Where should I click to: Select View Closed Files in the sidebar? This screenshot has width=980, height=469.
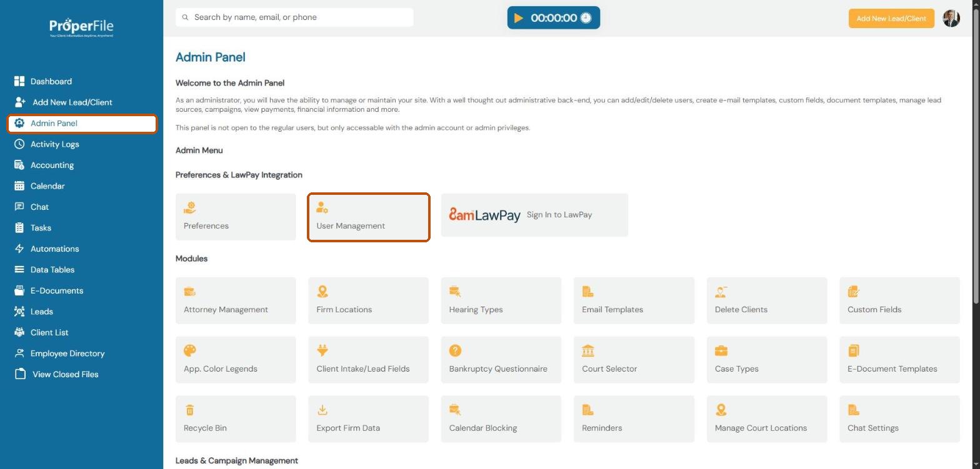[82, 375]
